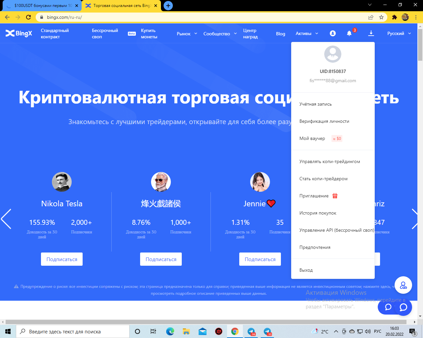Open a new browser tab

coord(168,6)
